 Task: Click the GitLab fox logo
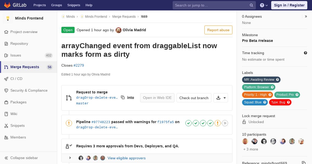(7, 5)
